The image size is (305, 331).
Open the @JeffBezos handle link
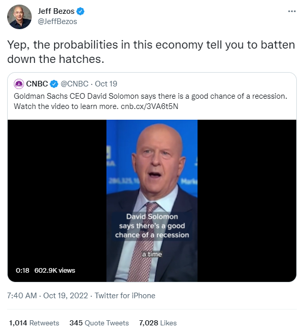[x=57, y=21]
